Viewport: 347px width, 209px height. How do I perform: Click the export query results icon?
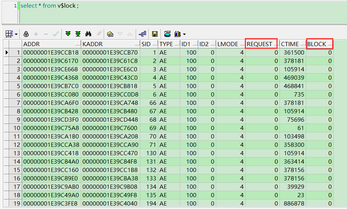(x=167, y=34)
